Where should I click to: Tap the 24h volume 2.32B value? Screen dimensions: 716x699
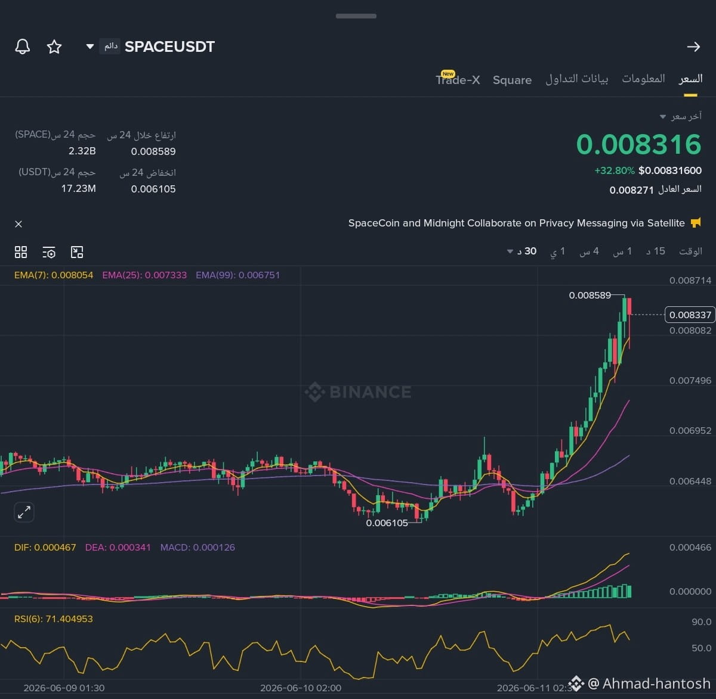point(82,151)
